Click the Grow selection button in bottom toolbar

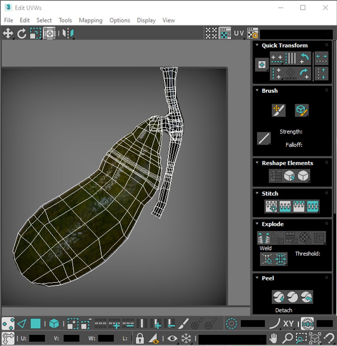pos(73,324)
